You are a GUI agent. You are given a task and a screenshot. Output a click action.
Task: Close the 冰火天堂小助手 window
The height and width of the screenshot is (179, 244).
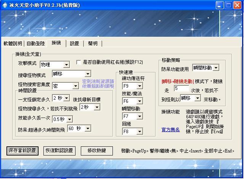237,5
